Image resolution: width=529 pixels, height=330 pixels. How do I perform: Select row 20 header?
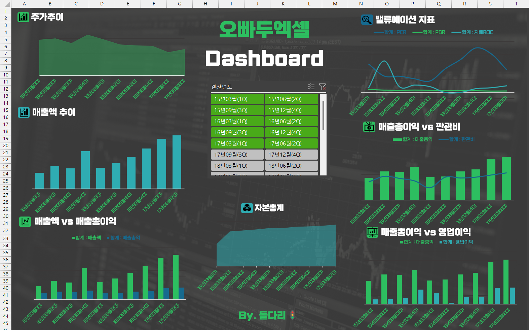6,145
